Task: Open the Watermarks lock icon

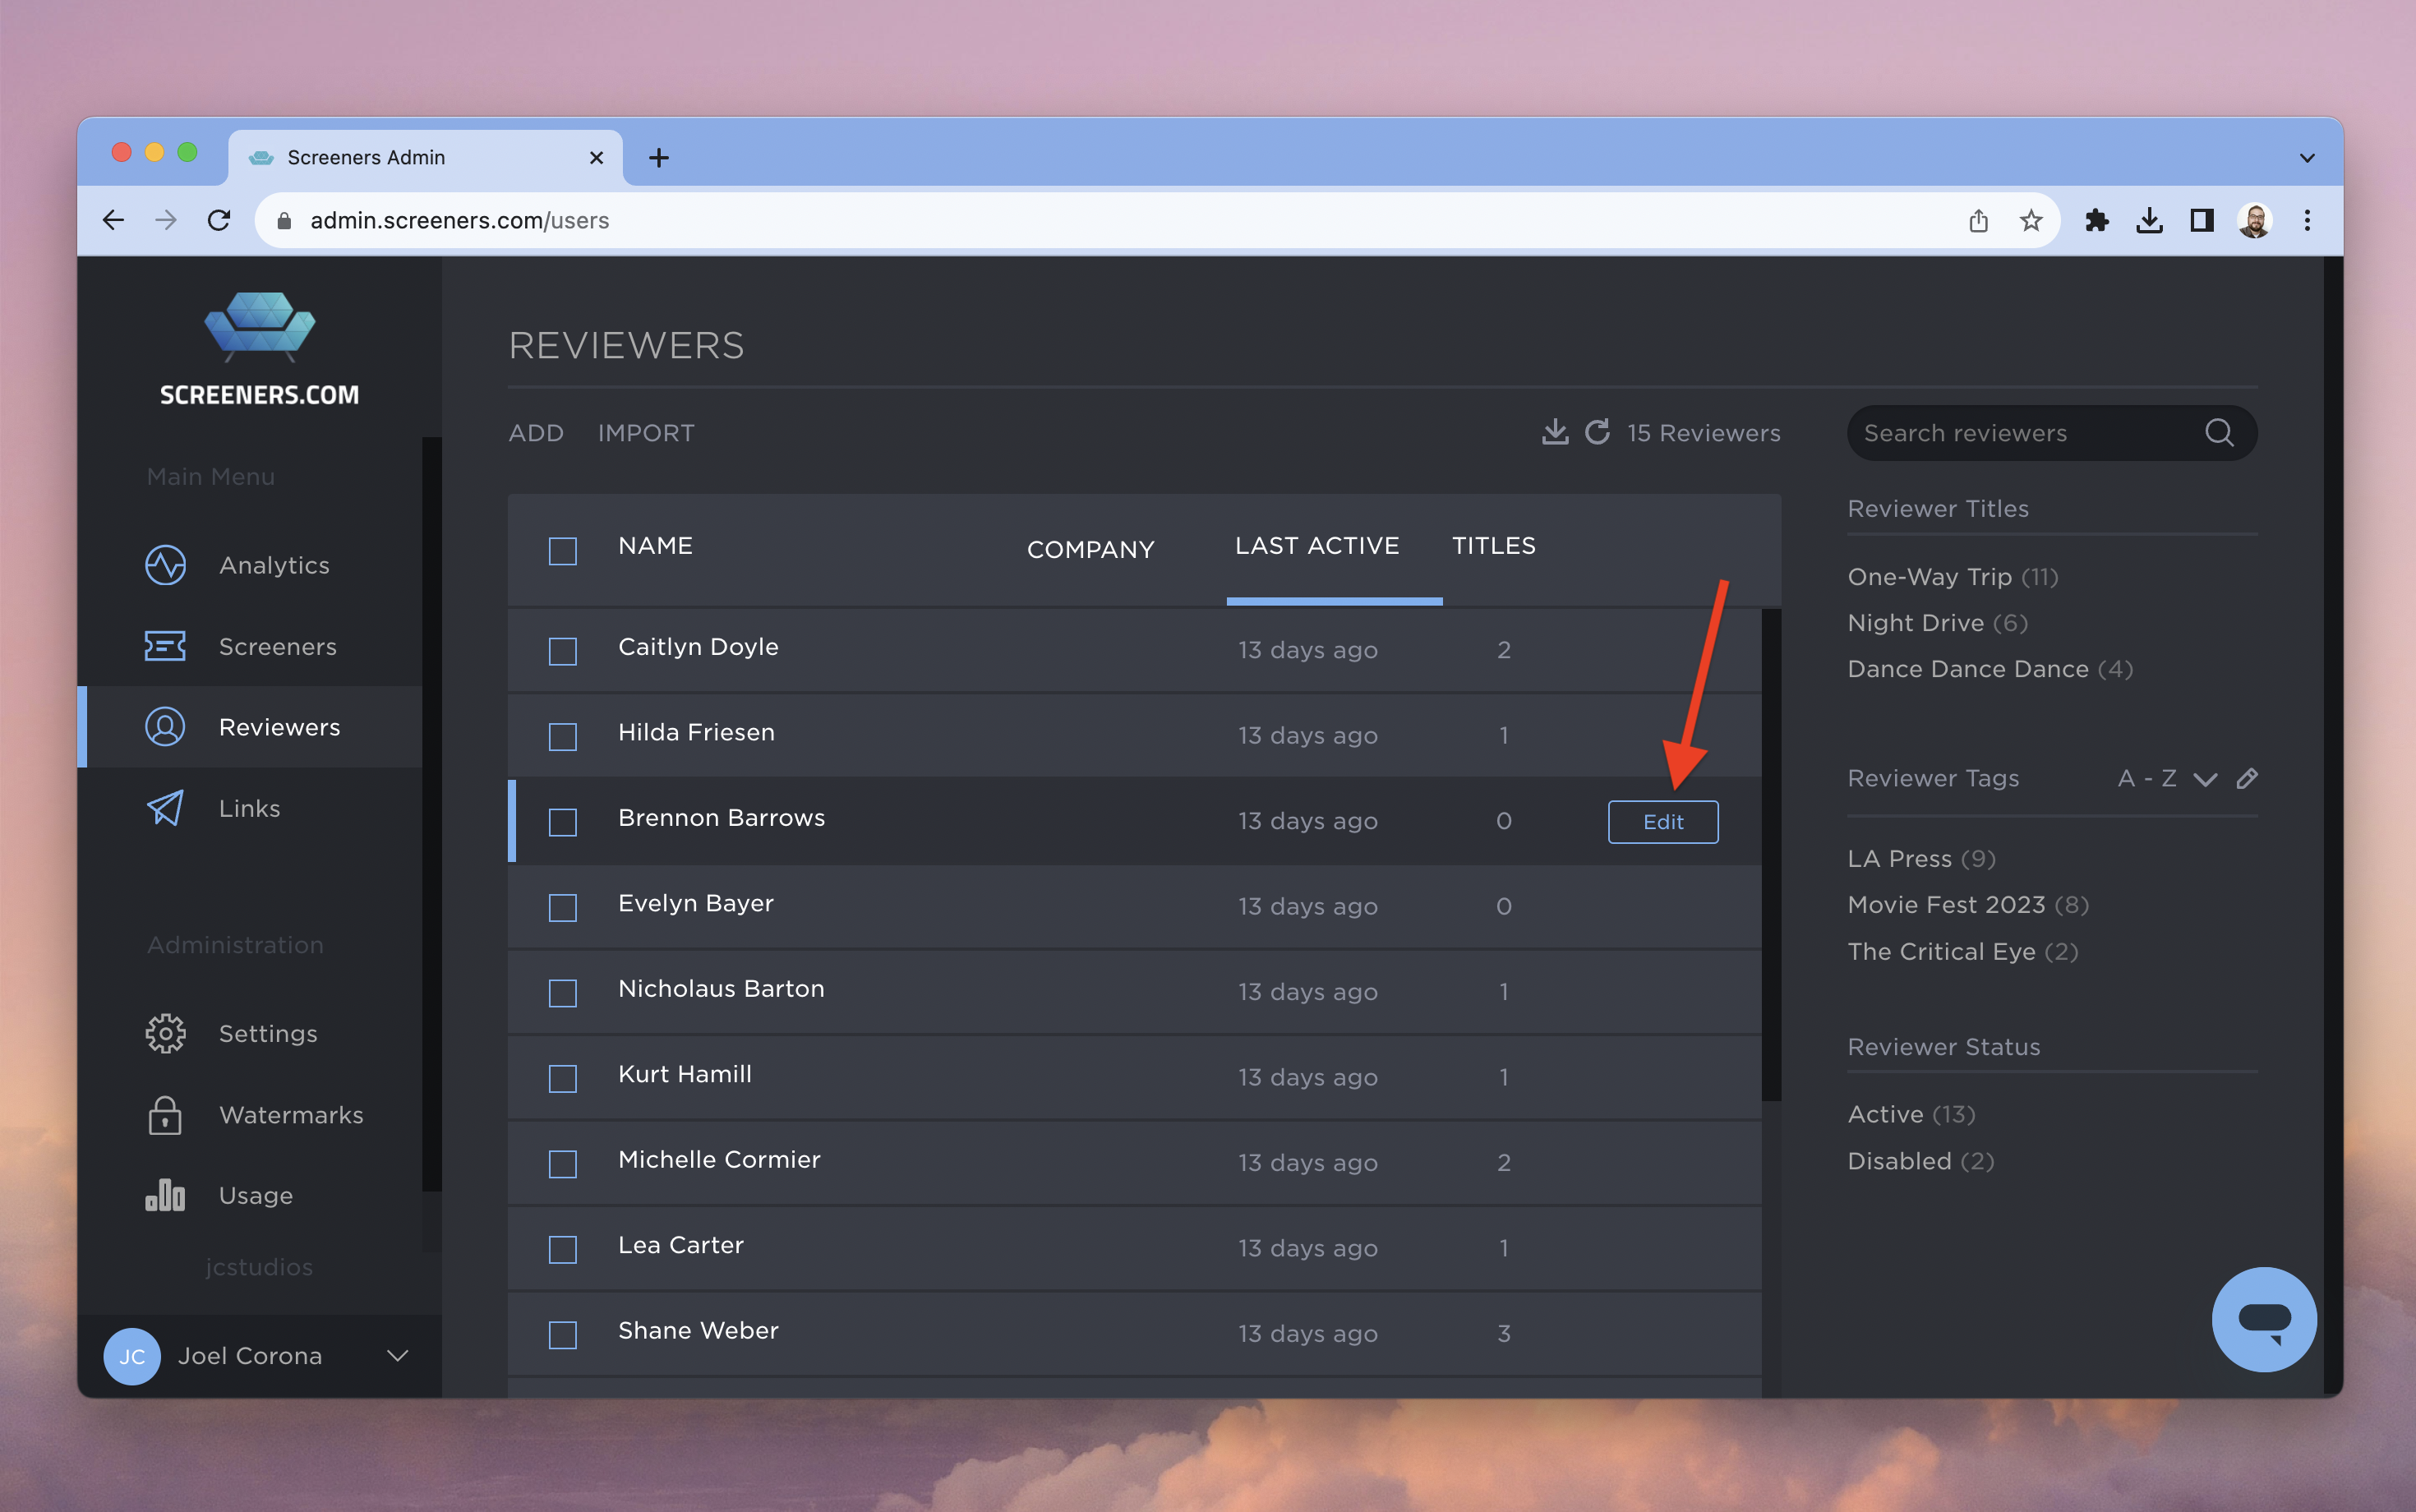Action: 165,1115
